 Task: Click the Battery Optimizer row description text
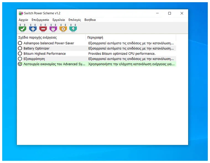131,48
